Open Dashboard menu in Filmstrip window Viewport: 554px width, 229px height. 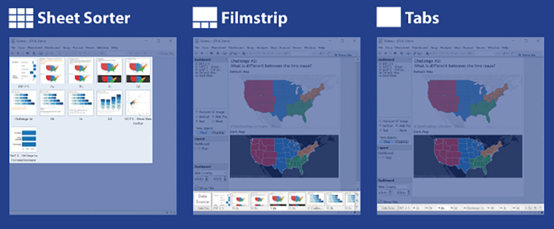point(236,48)
